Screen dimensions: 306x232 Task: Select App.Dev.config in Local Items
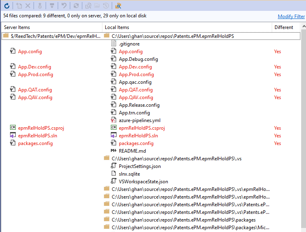tap(135, 67)
